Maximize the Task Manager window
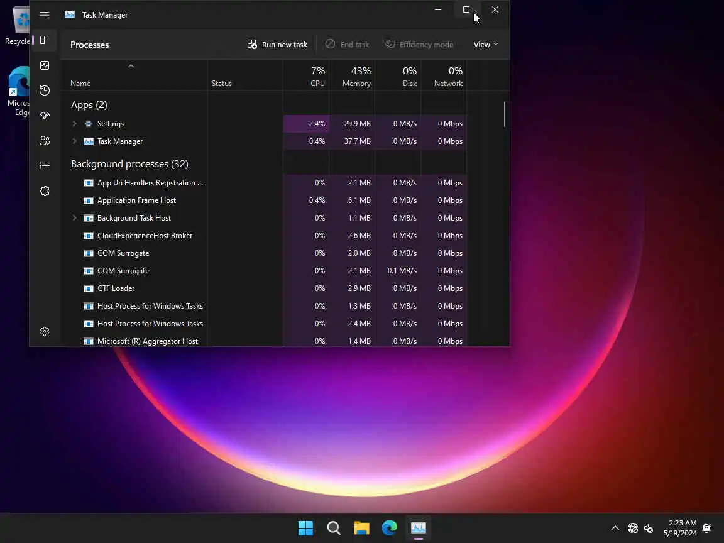 coord(466,9)
